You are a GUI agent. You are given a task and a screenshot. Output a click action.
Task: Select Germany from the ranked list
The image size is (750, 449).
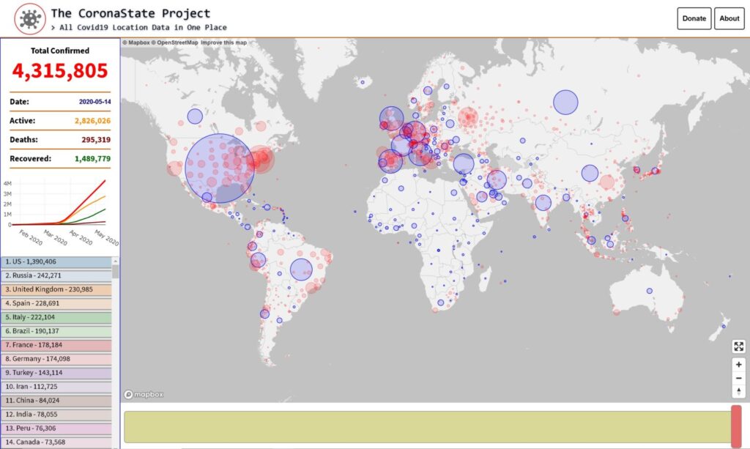coord(56,359)
